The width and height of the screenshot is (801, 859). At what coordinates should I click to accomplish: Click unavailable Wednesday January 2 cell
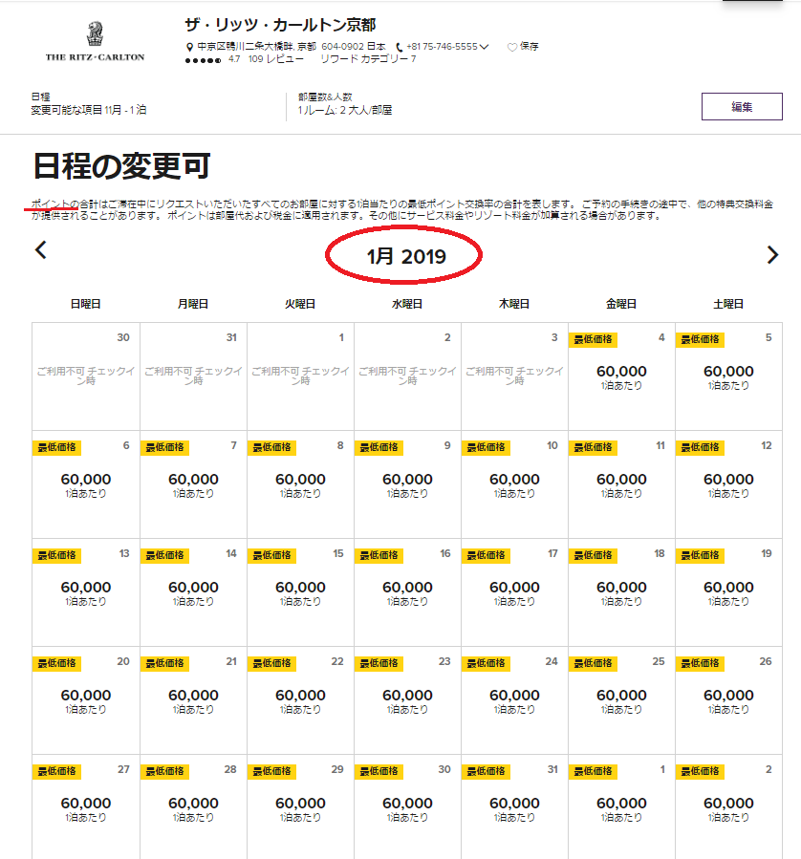[407, 376]
